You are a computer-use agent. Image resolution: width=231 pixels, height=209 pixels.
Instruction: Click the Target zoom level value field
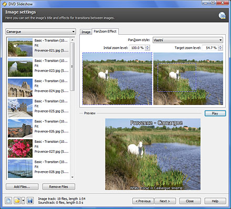pos(211,48)
